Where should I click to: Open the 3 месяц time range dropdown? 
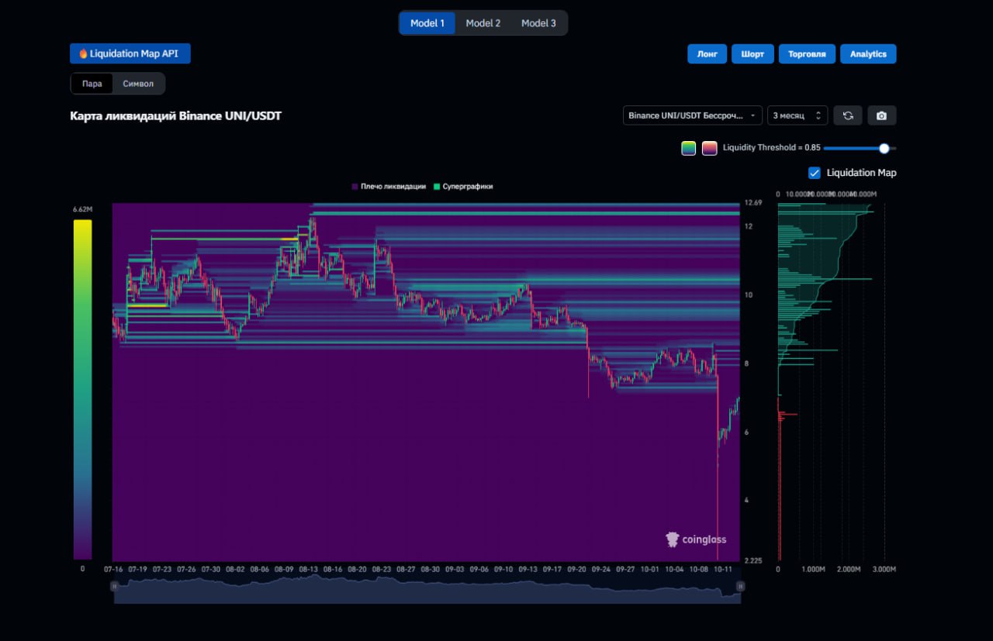coord(798,115)
